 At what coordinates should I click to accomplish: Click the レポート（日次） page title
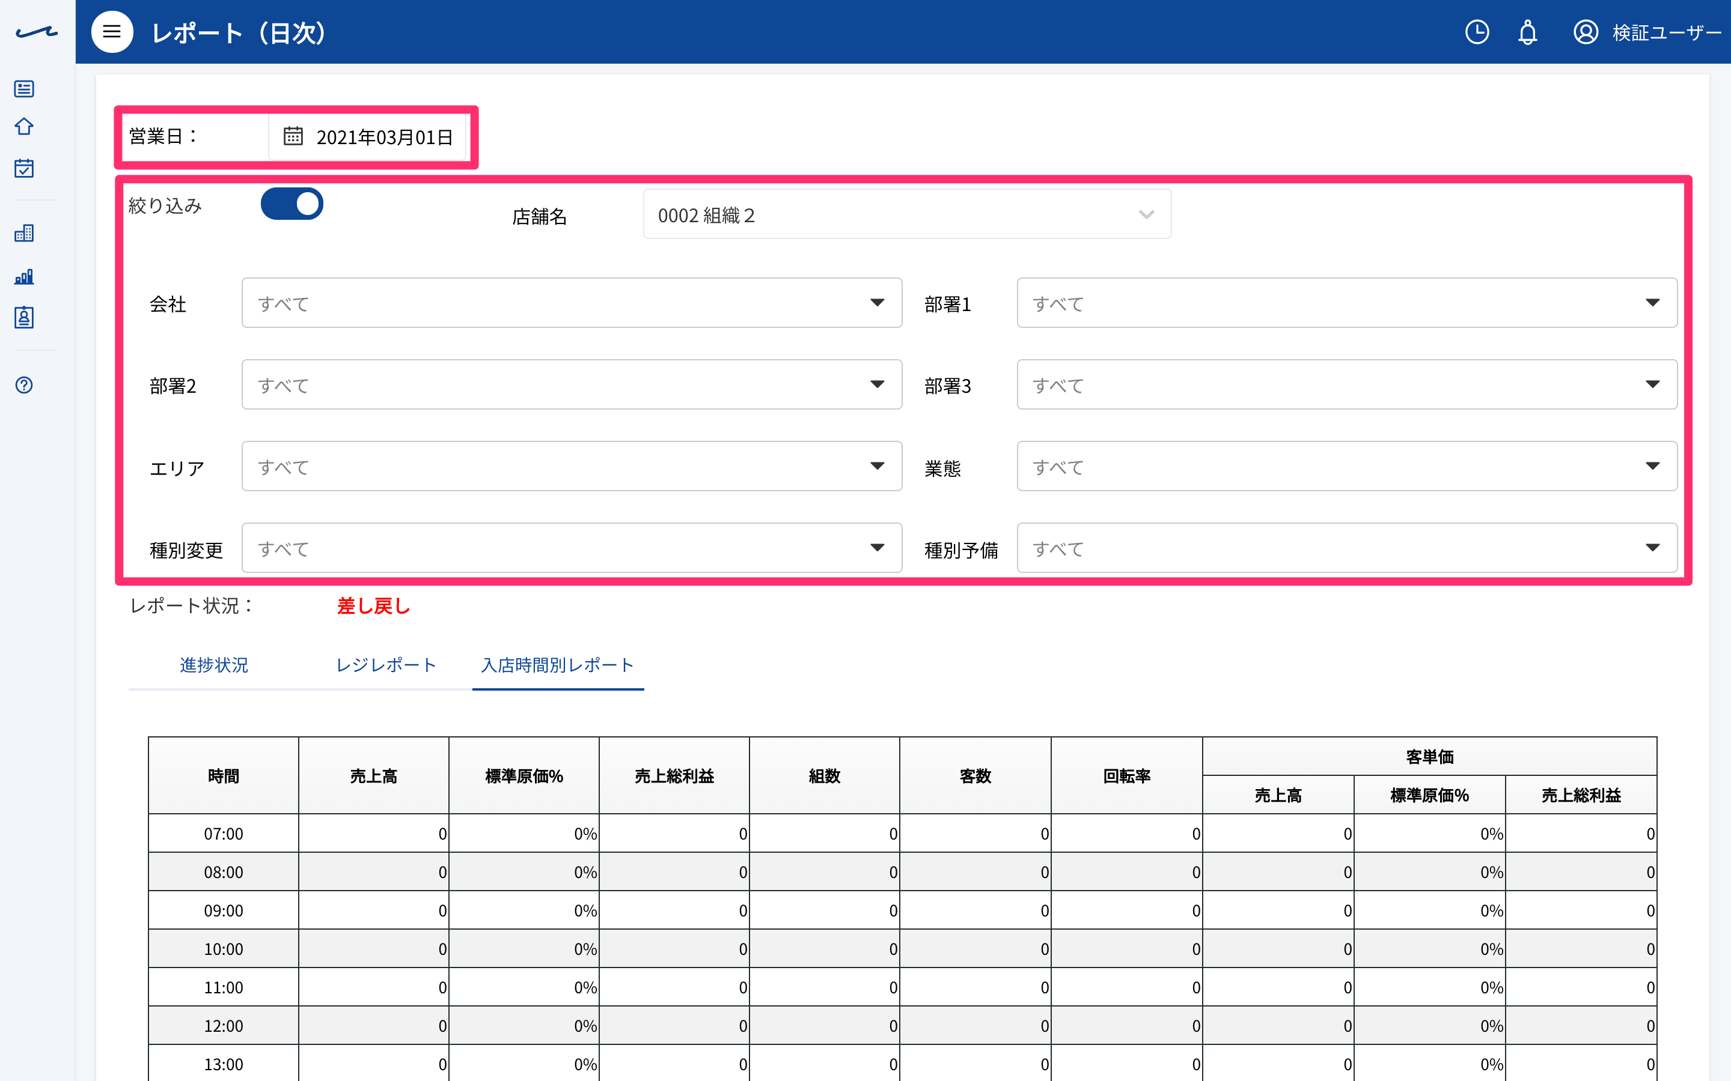tap(239, 33)
